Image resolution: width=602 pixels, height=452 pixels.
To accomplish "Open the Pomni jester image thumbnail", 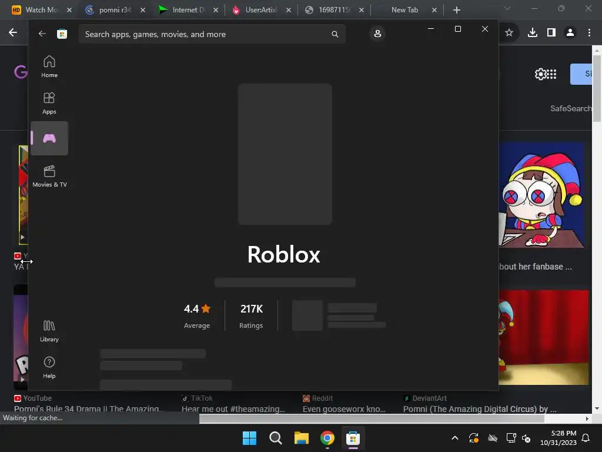I will point(541,195).
